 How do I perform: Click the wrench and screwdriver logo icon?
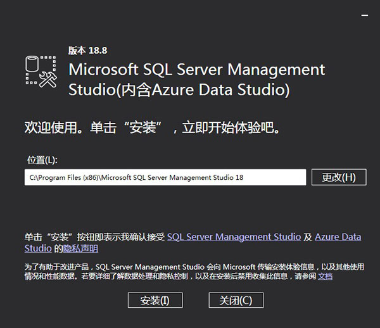click(x=47, y=79)
